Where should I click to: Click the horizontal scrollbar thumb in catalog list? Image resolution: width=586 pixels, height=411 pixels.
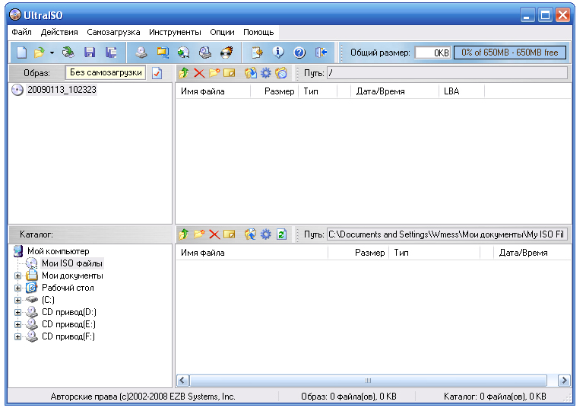click(368, 381)
